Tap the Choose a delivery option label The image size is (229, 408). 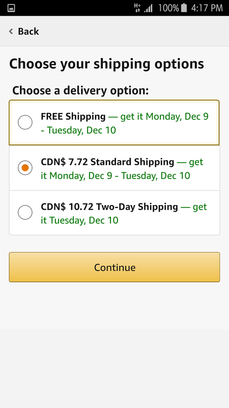(80, 91)
